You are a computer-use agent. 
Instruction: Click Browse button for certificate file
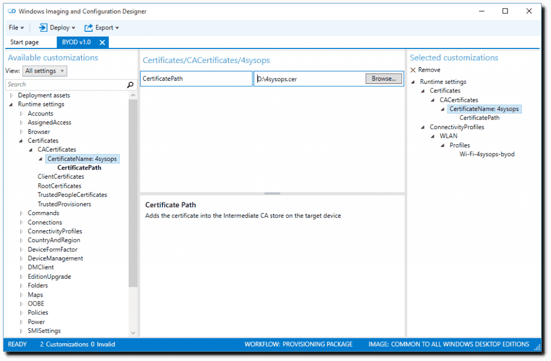point(383,79)
